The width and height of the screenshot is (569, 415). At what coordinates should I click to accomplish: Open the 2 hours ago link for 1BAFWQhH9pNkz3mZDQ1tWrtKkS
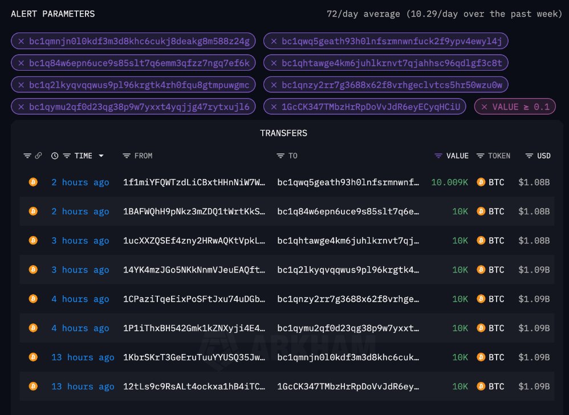(80, 211)
